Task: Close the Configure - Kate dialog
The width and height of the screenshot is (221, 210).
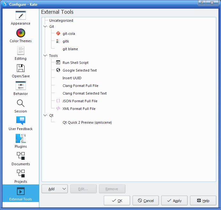Action: [212, 3]
